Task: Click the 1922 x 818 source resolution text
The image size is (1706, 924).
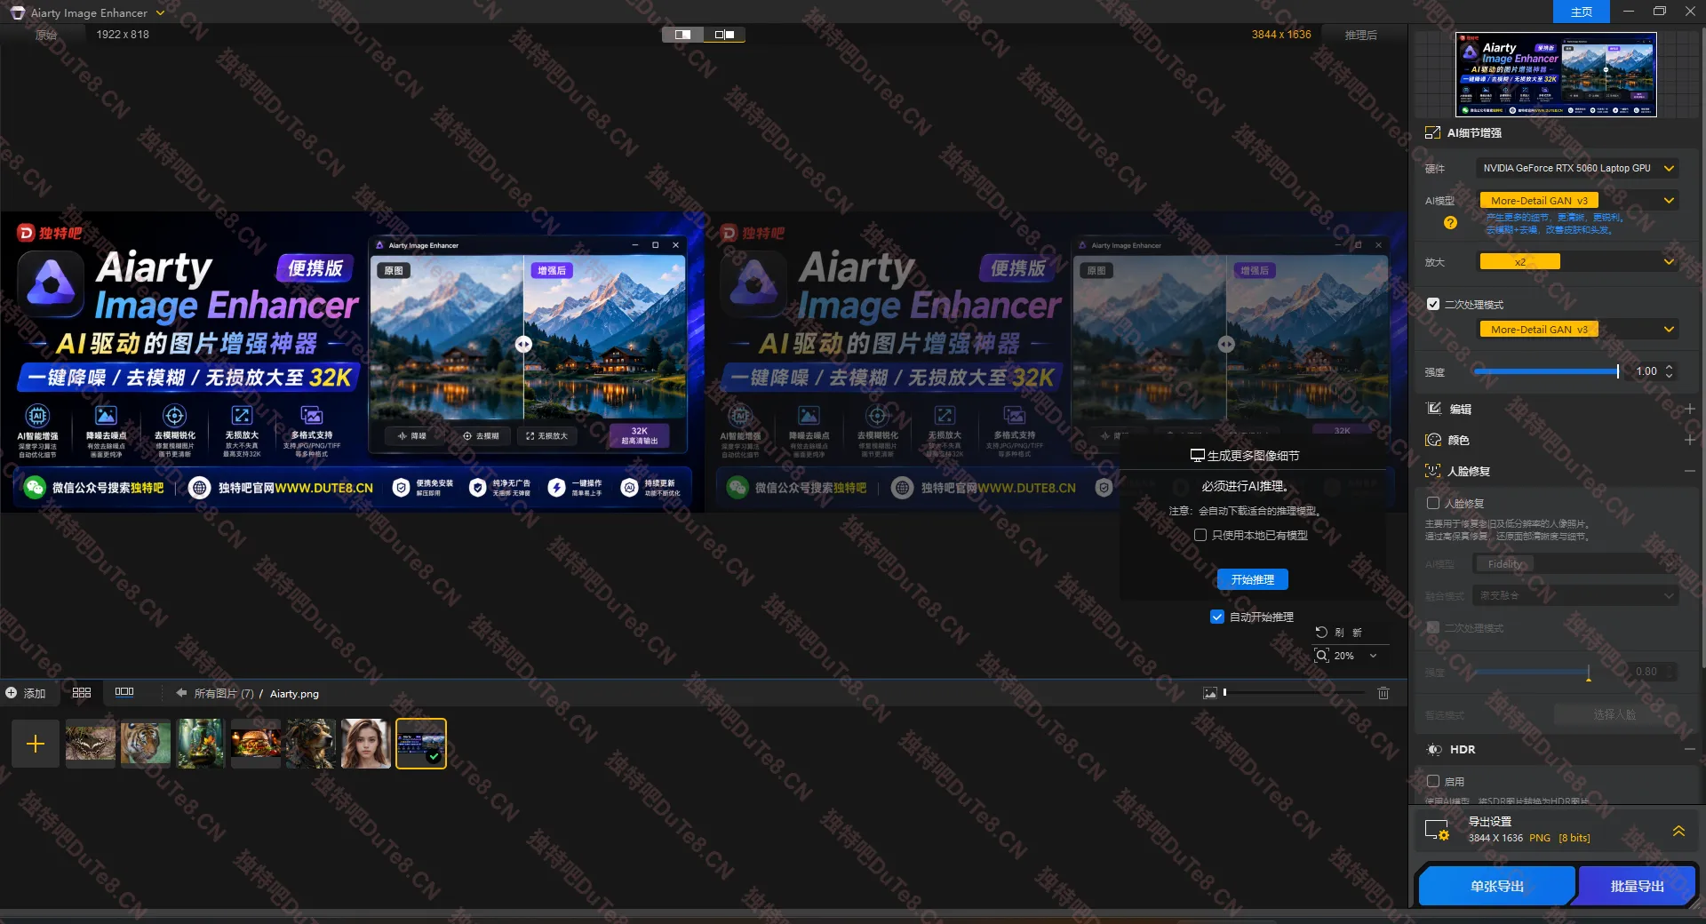Action: pos(123,35)
